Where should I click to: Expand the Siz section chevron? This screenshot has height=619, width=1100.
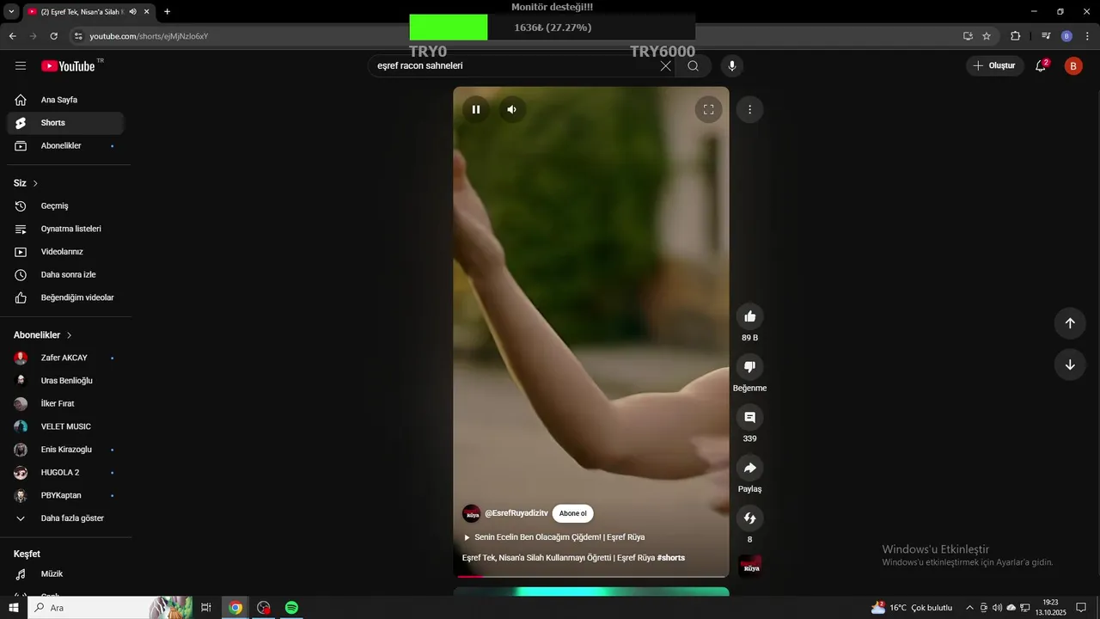35,183
